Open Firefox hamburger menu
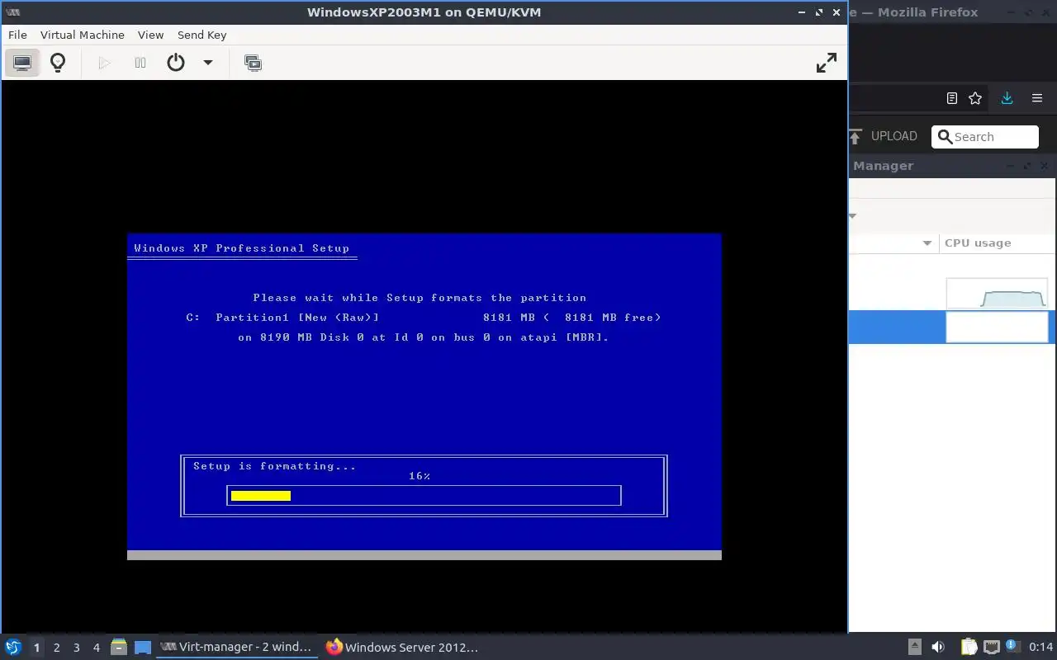This screenshot has width=1057, height=660. pyautogui.click(x=1037, y=98)
